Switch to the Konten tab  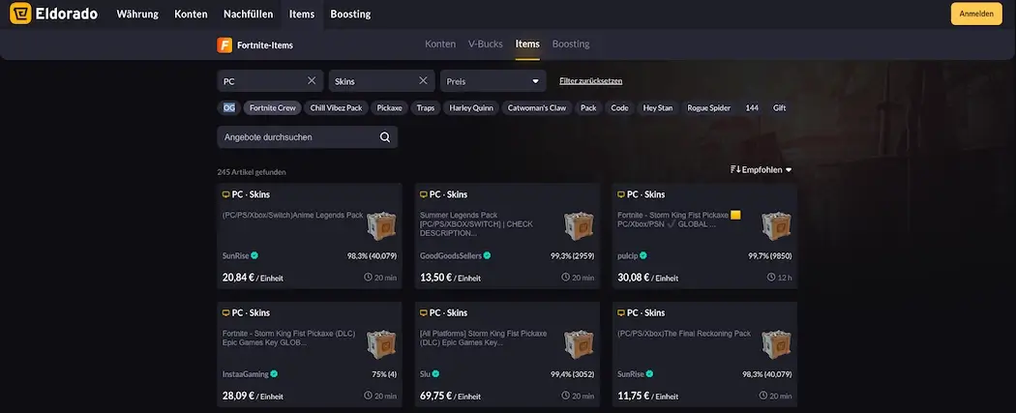pyautogui.click(x=440, y=44)
